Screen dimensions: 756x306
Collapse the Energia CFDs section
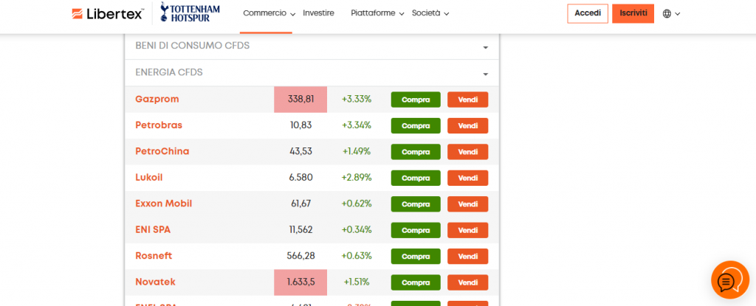coord(312,72)
